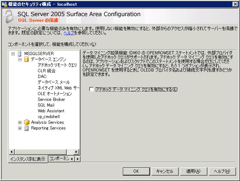Select the データベース メール tree item
This screenshot has width=240, height=181.
(54, 82)
